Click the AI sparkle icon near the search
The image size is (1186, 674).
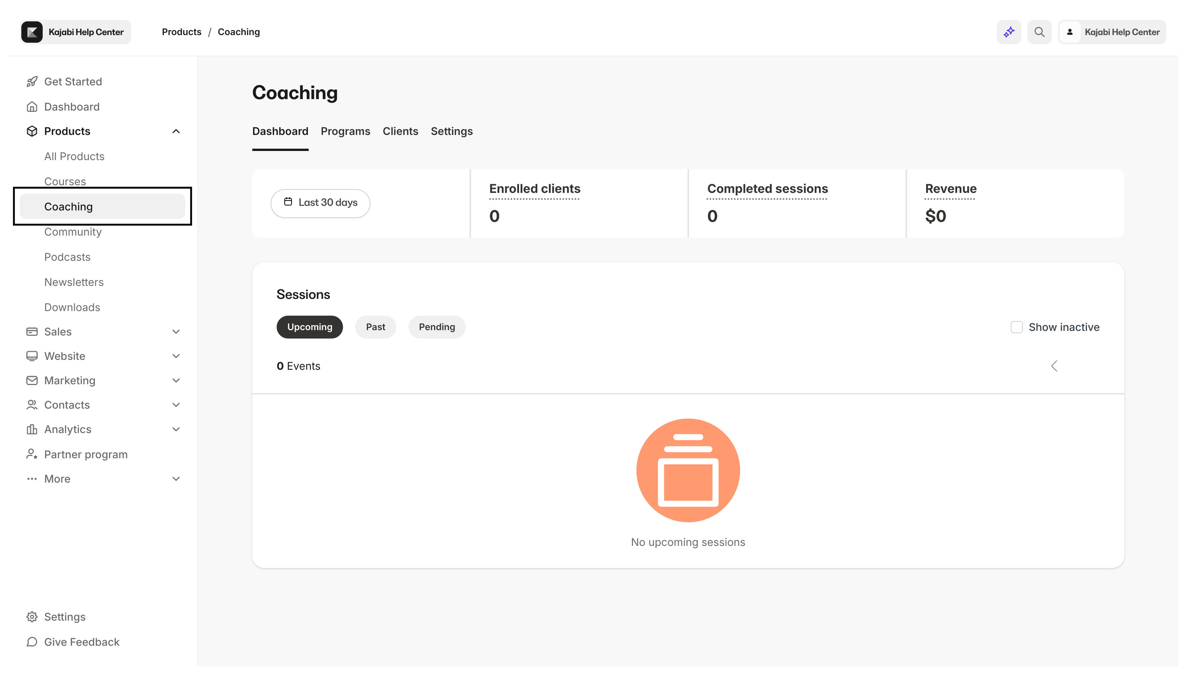tap(1009, 32)
